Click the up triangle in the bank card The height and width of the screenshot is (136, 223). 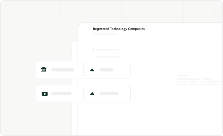point(92,70)
